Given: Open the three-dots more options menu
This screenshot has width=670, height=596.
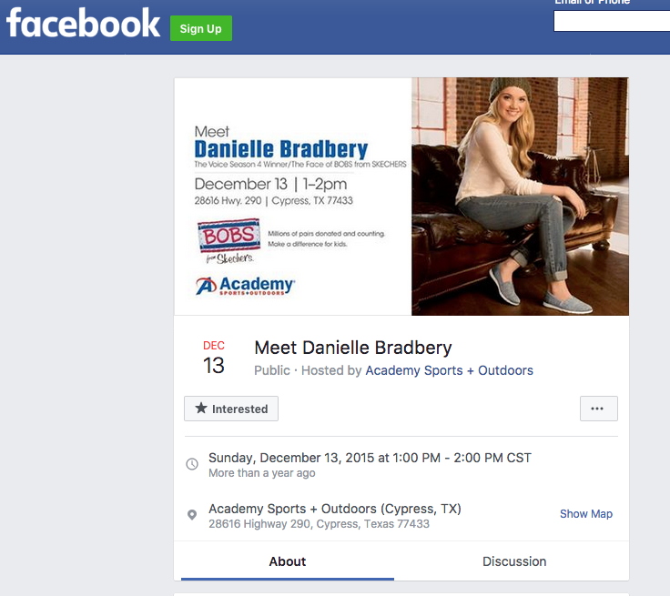Looking at the screenshot, I should pyautogui.click(x=598, y=409).
